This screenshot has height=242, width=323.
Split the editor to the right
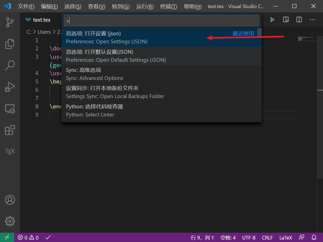tap(299, 20)
